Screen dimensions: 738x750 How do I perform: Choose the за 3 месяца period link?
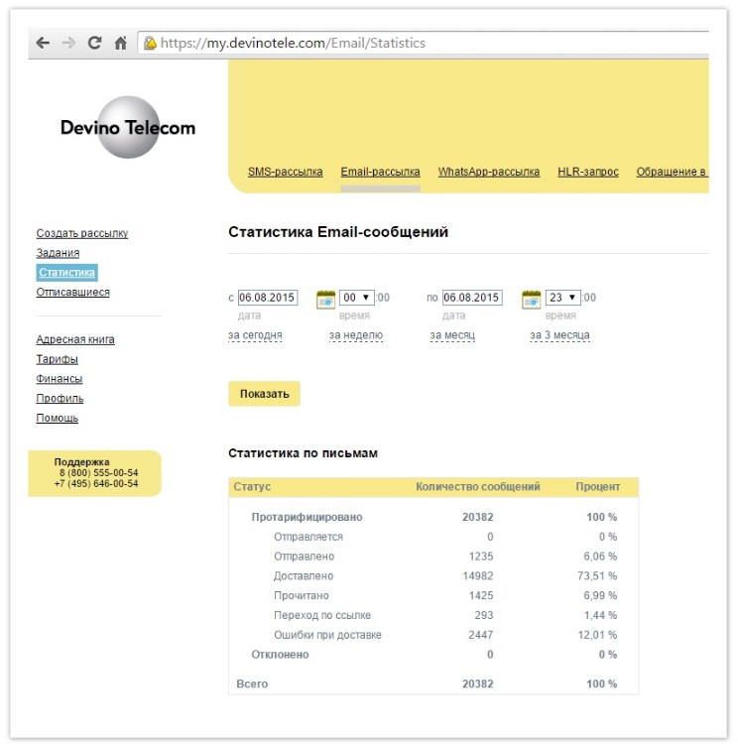[x=559, y=335]
